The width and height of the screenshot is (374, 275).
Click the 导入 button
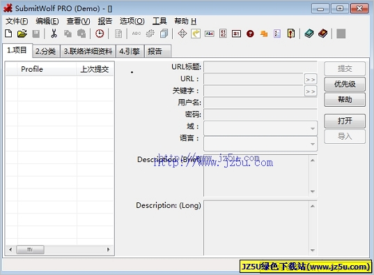pos(345,136)
